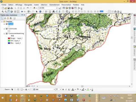This screenshot has width=136, height=102.
Task: Toggle visibility of Communes layer
Action: tap(7, 29)
